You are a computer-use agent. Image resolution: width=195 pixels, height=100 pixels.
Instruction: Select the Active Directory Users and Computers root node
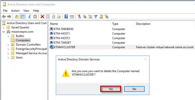click(x=27, y=23)
